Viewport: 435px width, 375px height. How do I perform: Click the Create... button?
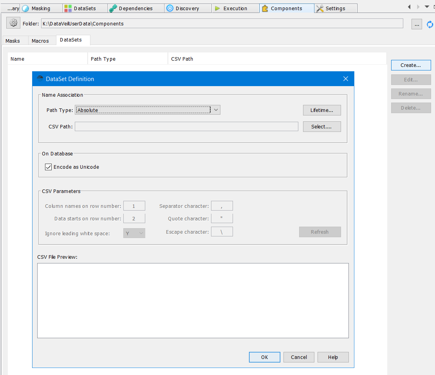tap(411, 65)
